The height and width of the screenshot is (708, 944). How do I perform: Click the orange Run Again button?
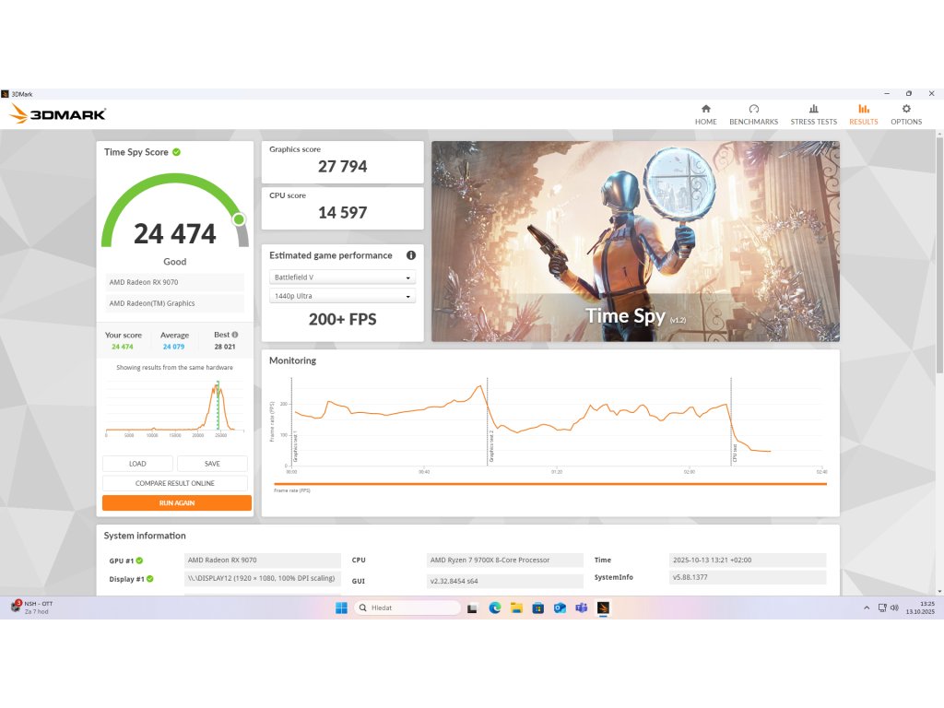pyautogui.click(x=176, y=502)
